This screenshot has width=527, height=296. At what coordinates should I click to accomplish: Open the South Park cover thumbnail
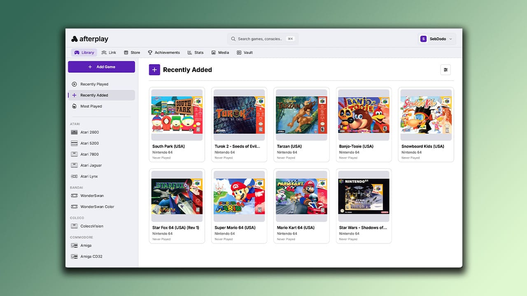(177, 115)
